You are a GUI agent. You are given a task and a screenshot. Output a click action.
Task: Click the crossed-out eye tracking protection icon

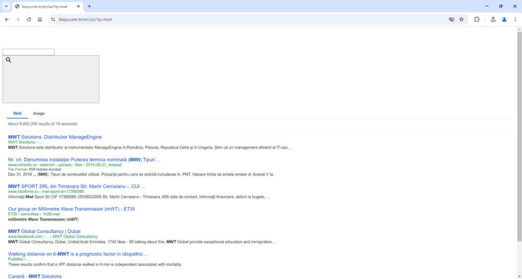tap(452, 19)
